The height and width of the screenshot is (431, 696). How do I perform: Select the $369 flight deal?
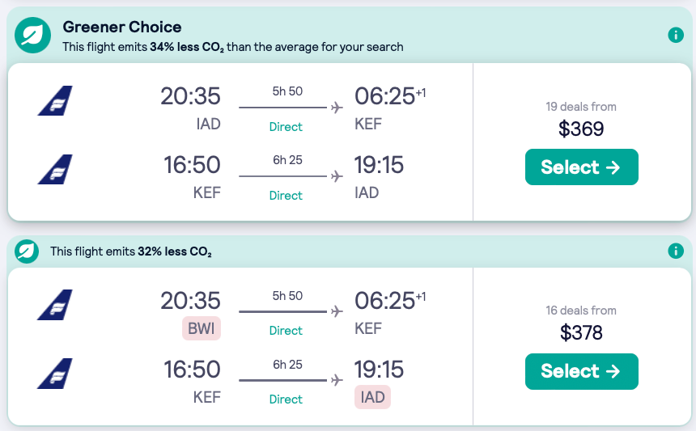tap(581, 167)
